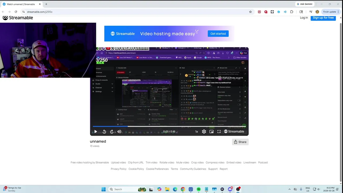
Task: Open video player settings gear
Action: pos(204,132)
